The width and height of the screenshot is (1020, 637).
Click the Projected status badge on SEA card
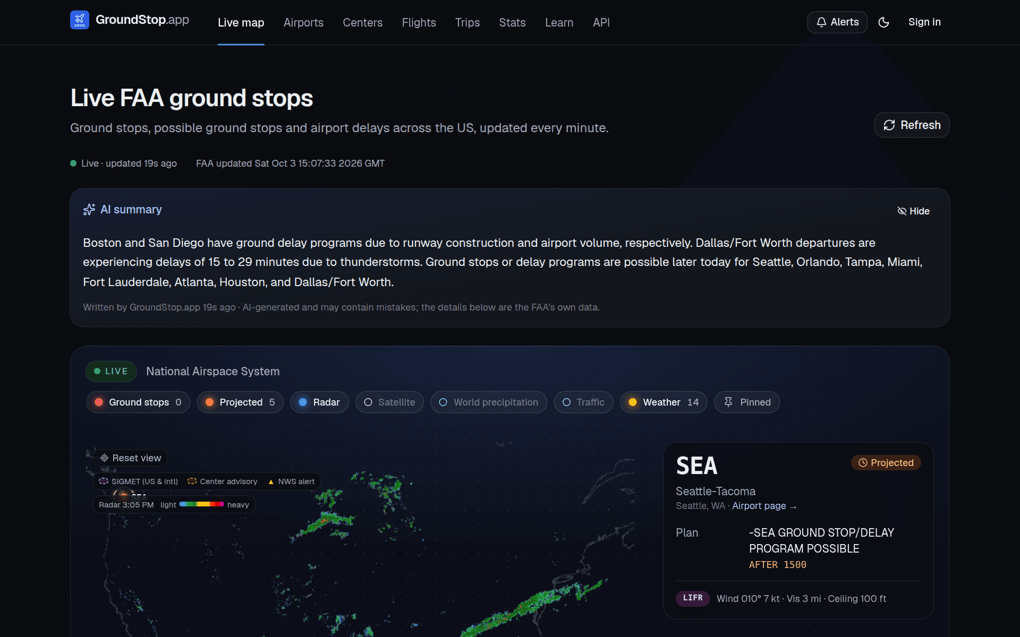click(886, 463)
